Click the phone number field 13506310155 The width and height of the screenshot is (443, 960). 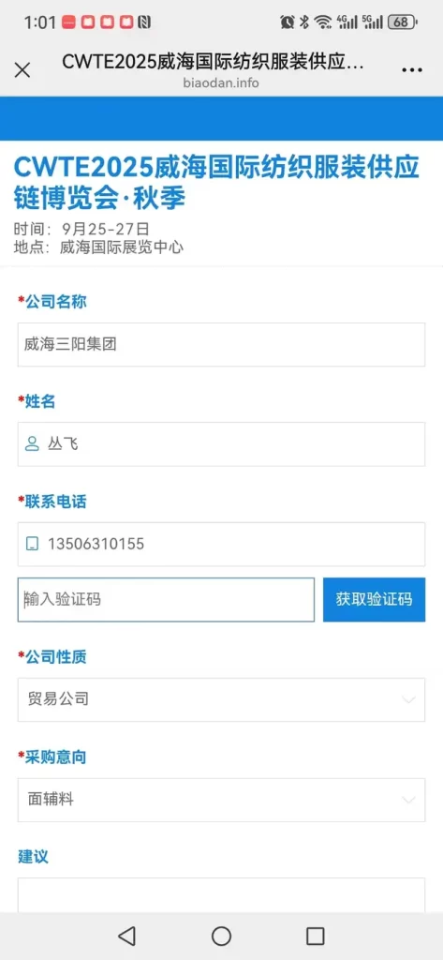coord(221,545)
